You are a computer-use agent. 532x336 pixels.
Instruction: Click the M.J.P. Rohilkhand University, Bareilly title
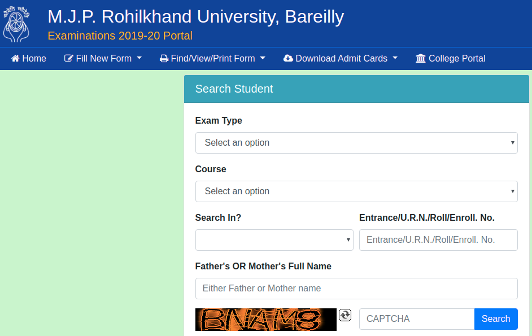(x=196, y=16)
